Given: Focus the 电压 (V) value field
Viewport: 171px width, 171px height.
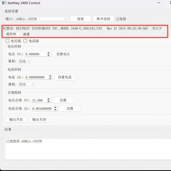Looking at the screenshot, I should 36,54.
